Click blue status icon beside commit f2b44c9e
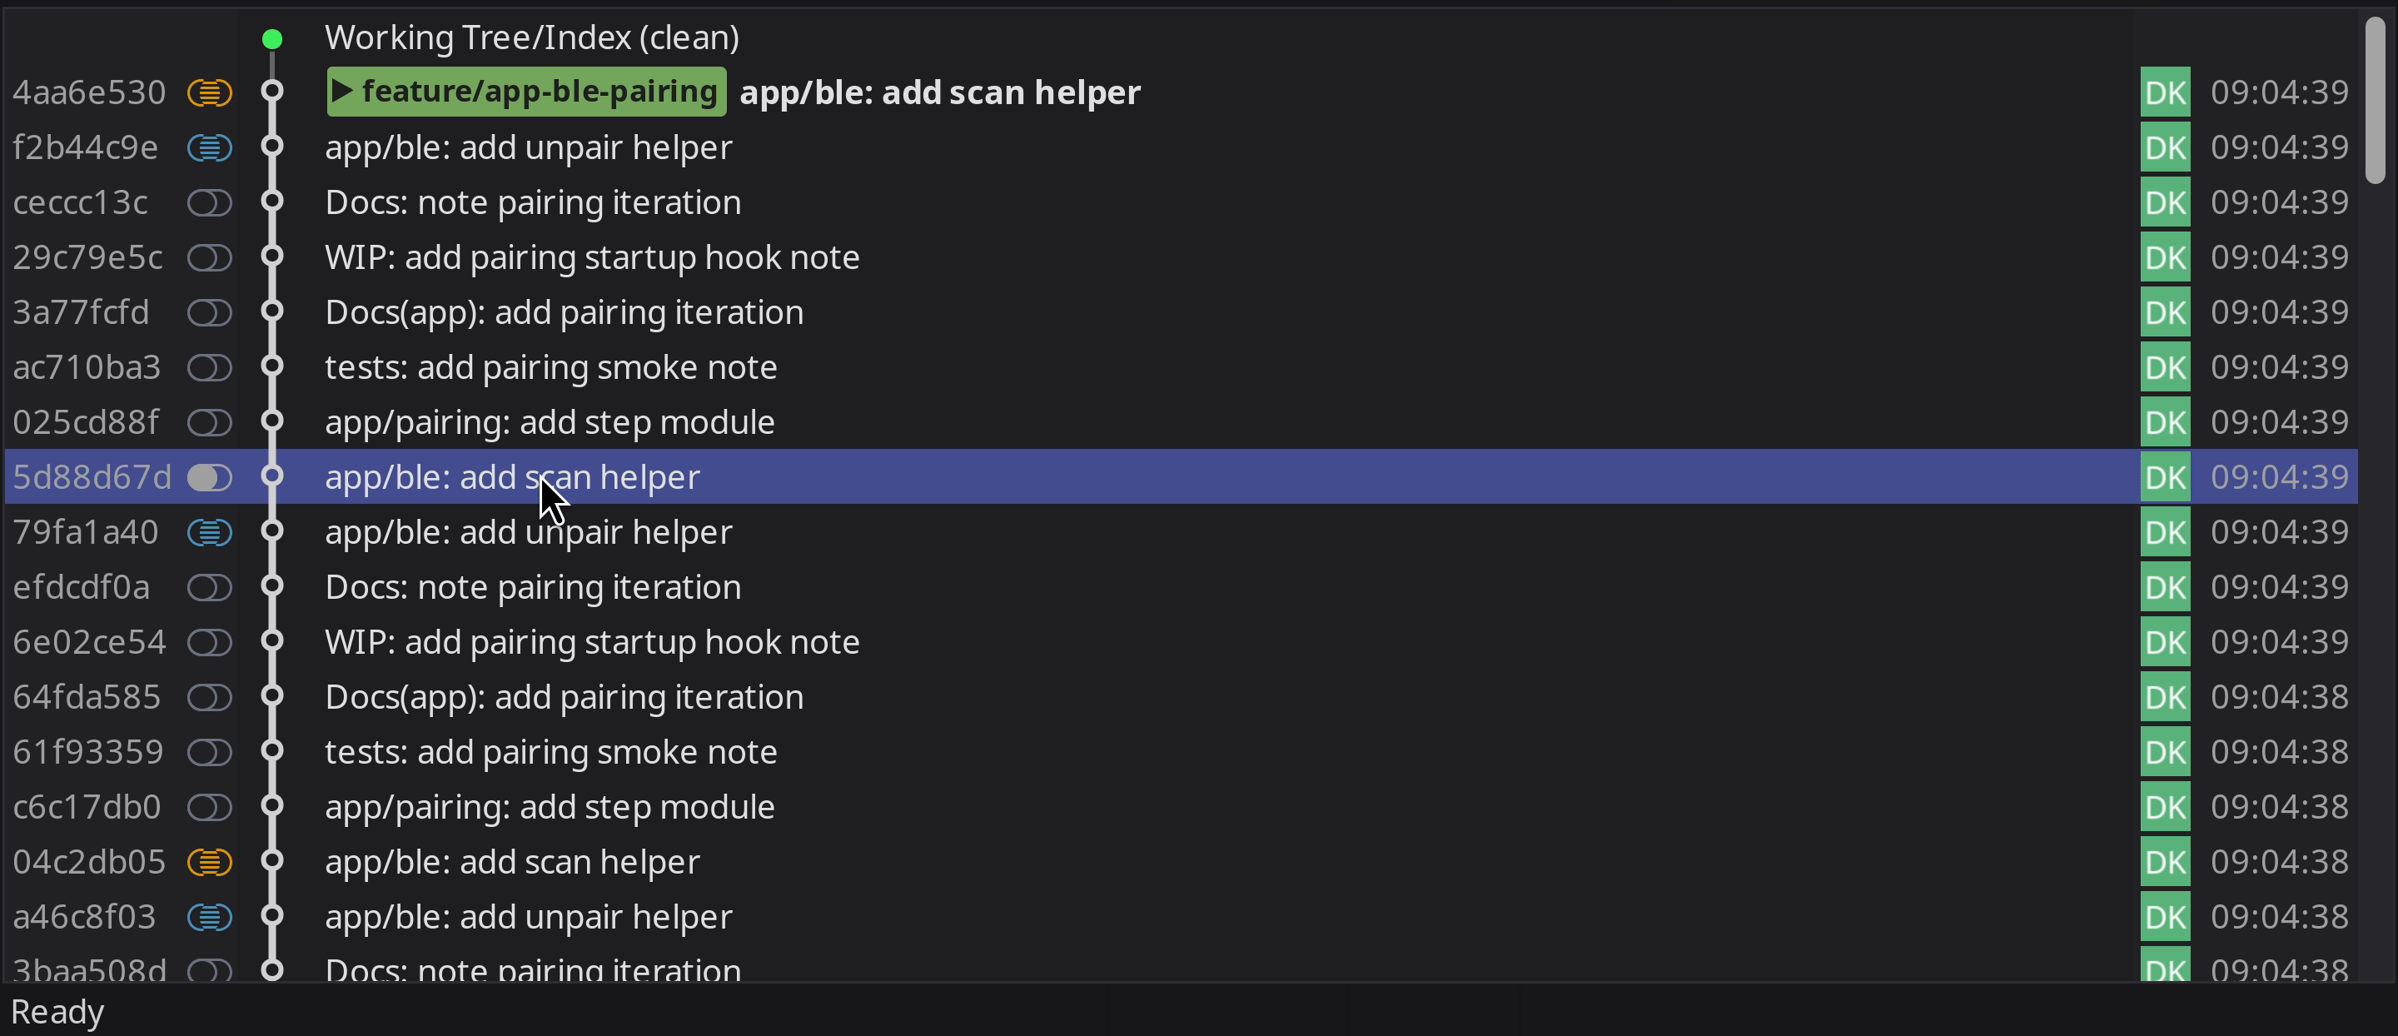 [x=210, y=147]
